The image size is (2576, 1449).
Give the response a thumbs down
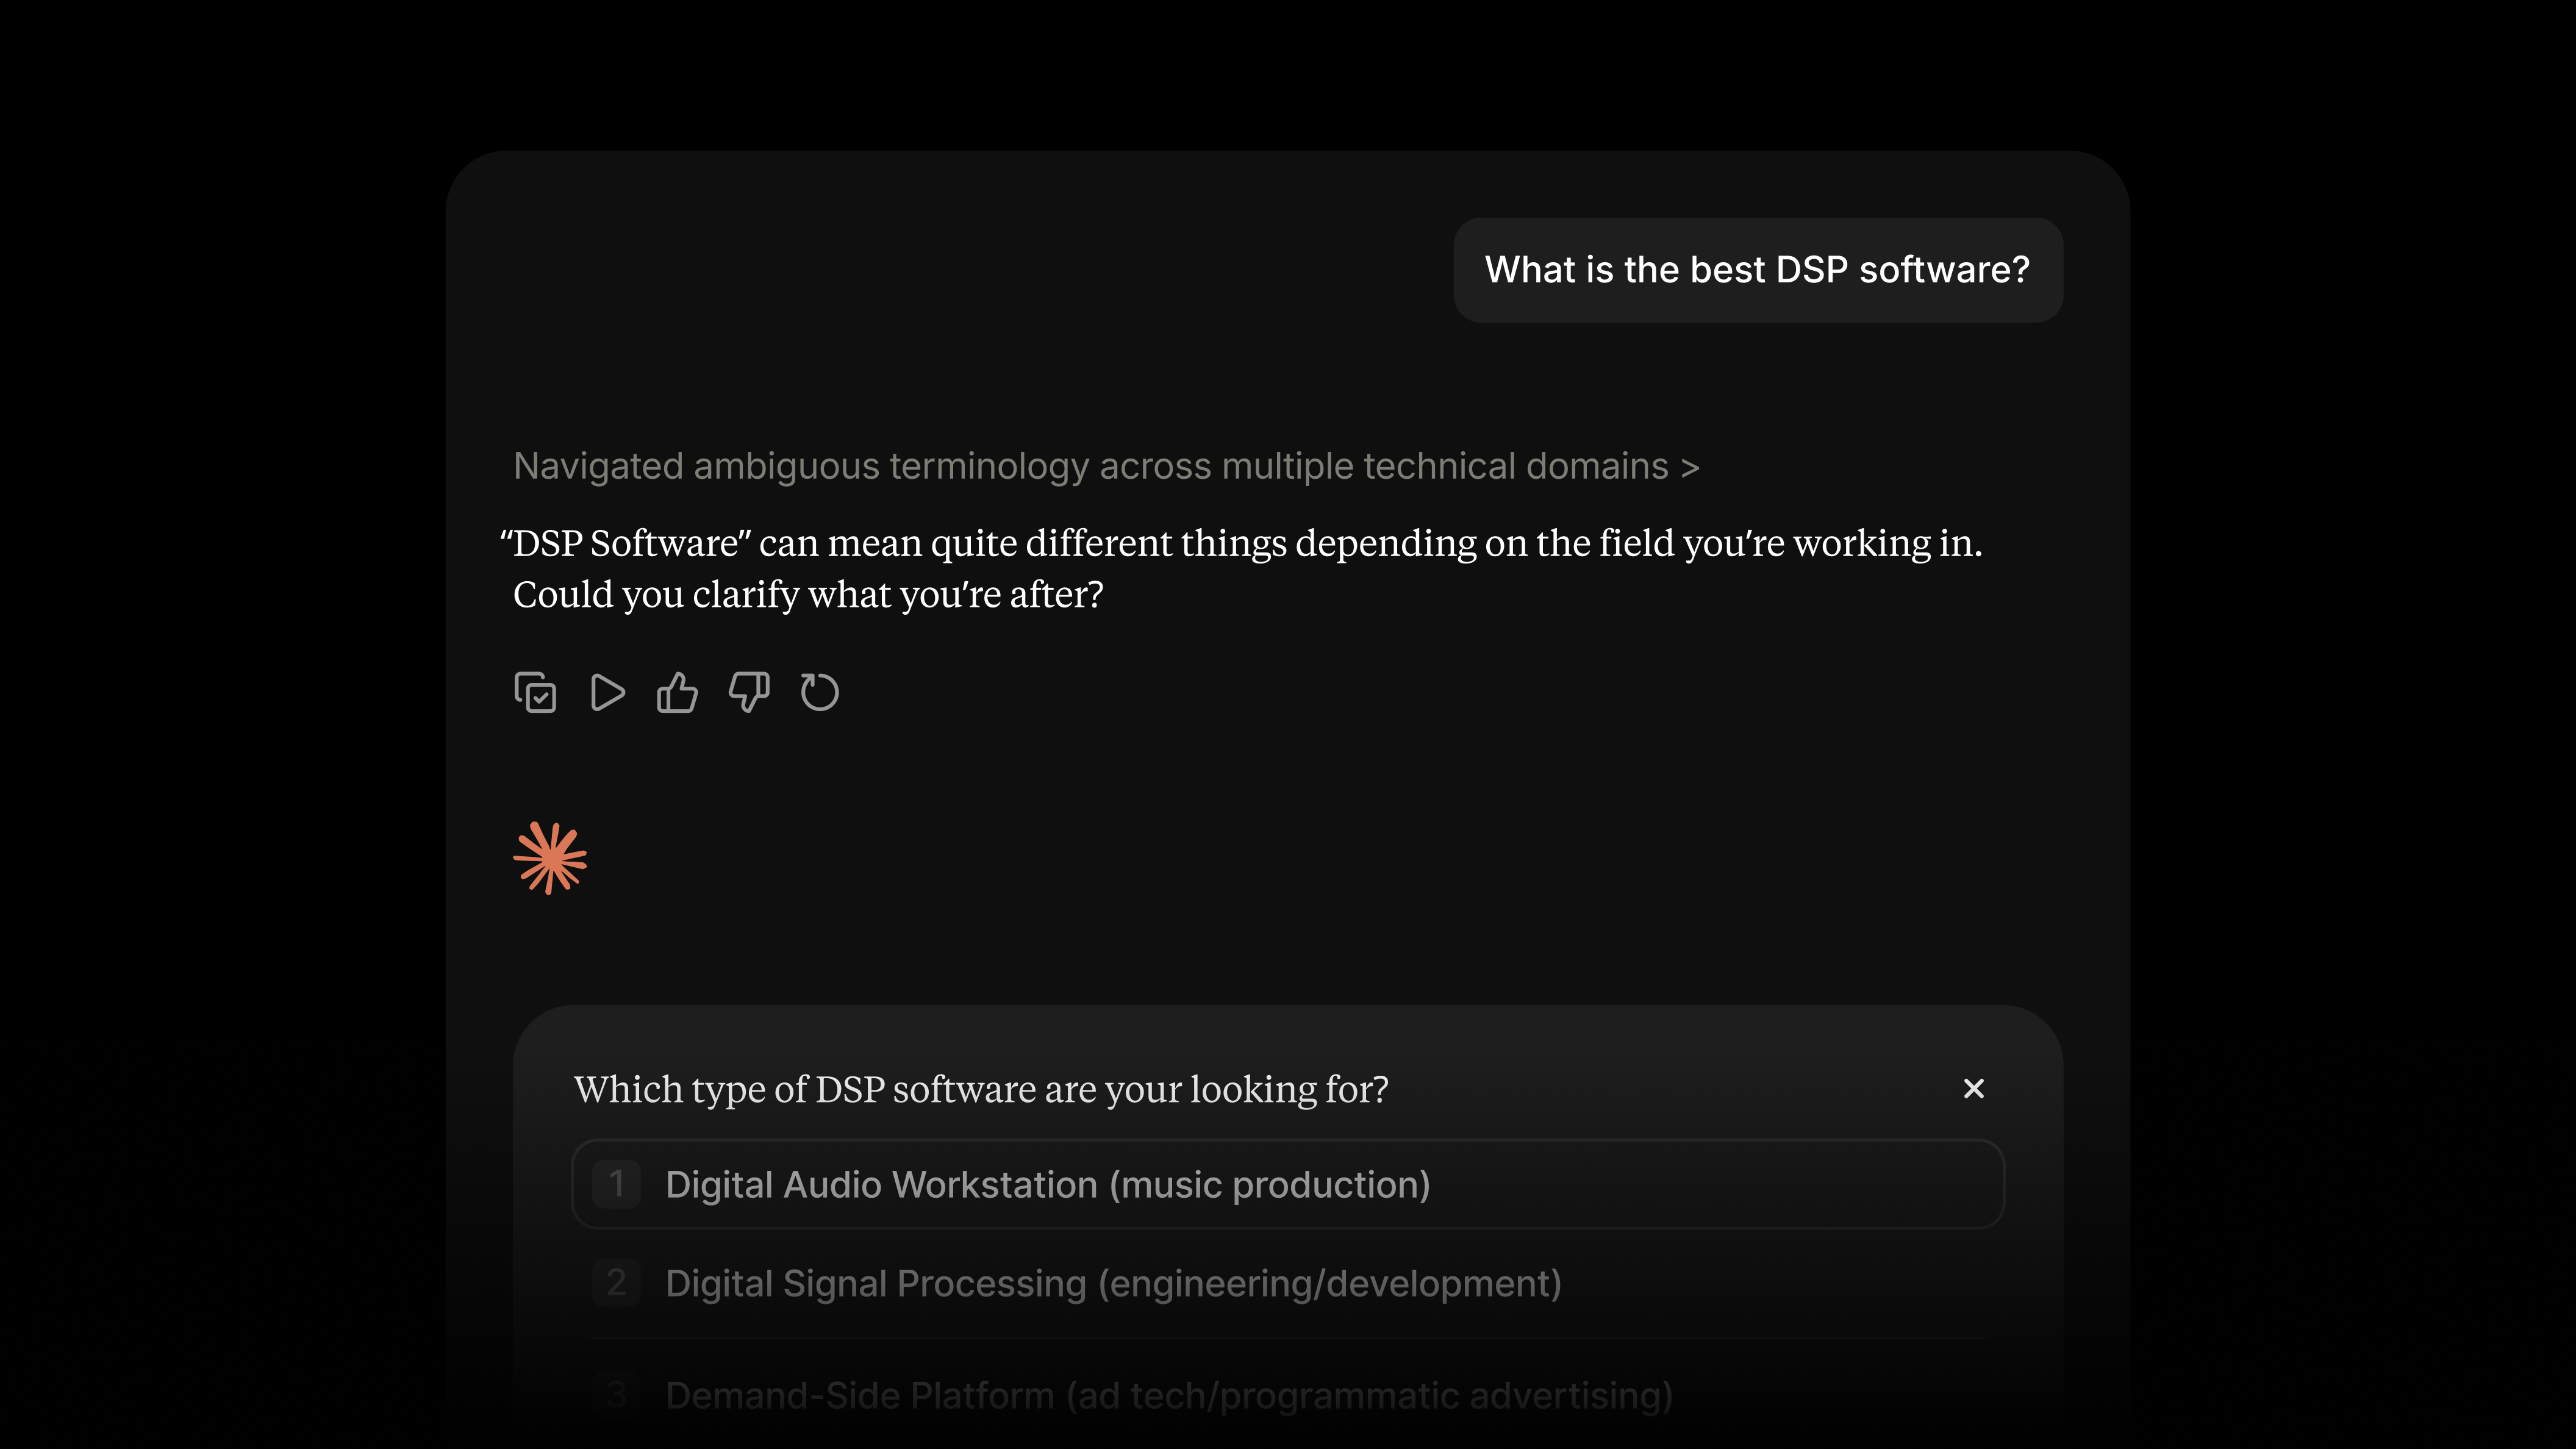pyautogui.click(x=749, y=692)
